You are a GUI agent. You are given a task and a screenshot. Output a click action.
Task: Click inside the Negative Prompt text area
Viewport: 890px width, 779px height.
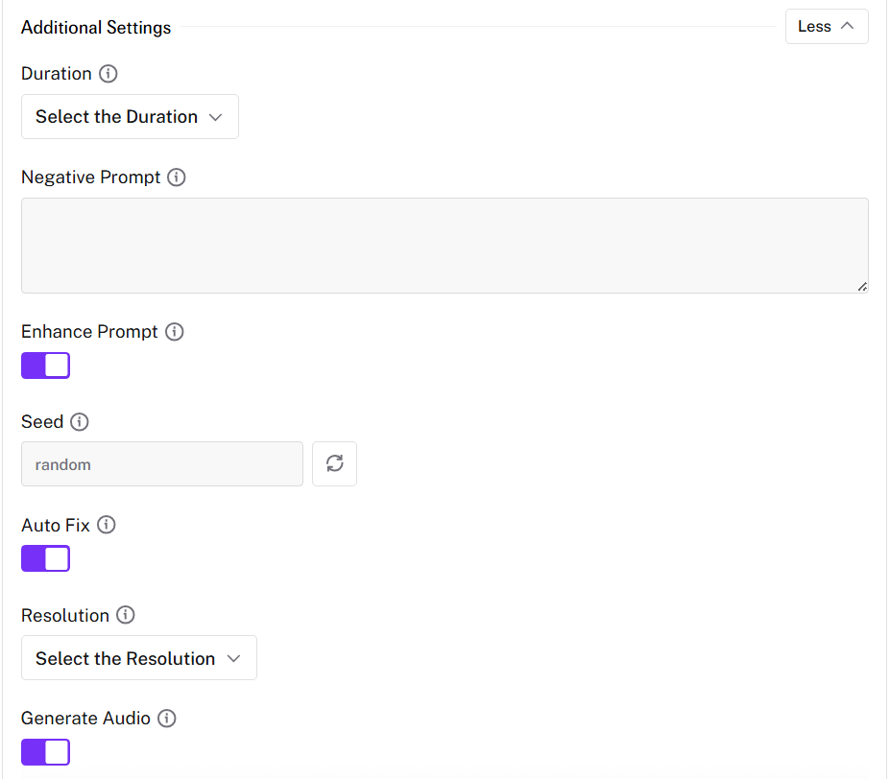point(444,246)
